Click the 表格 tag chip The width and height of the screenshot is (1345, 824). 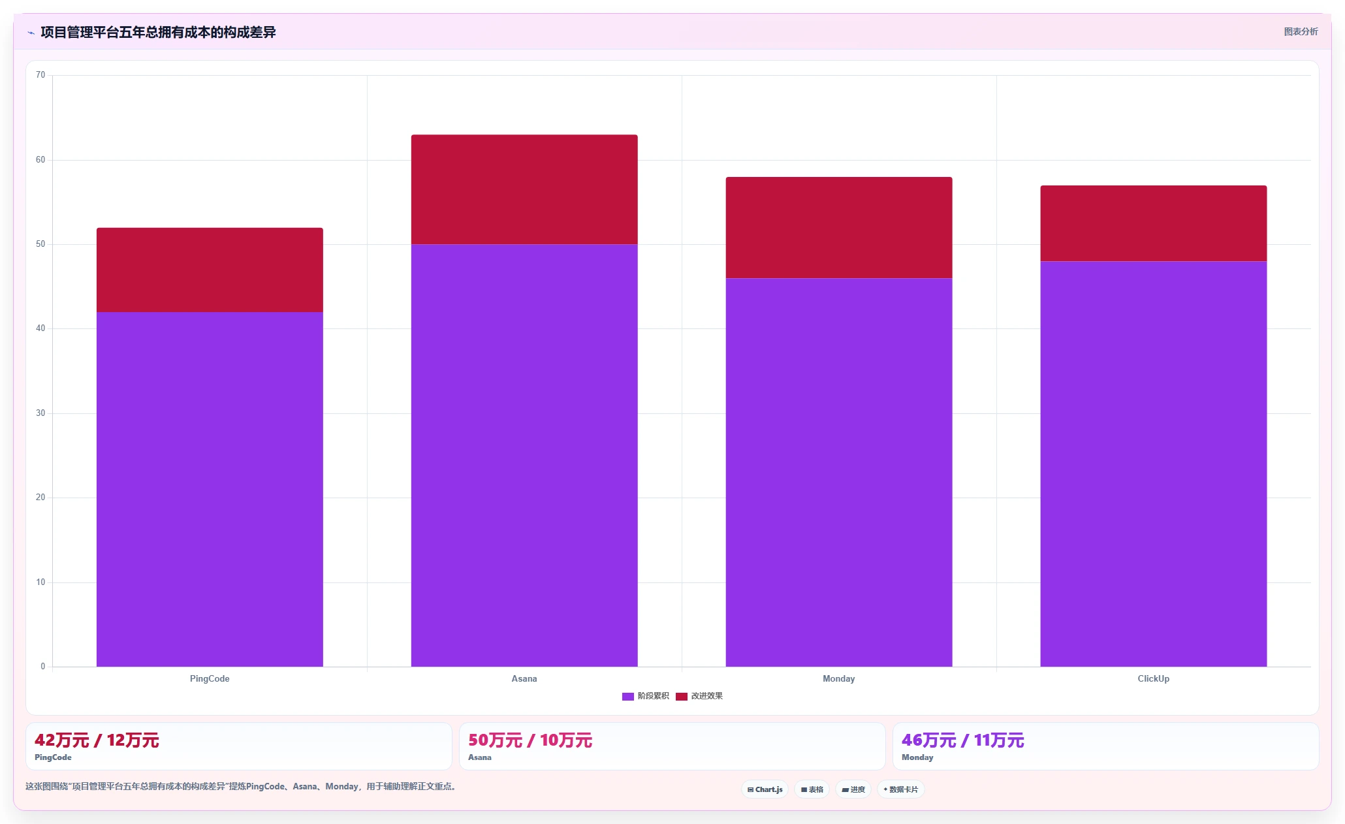point(812,789)
